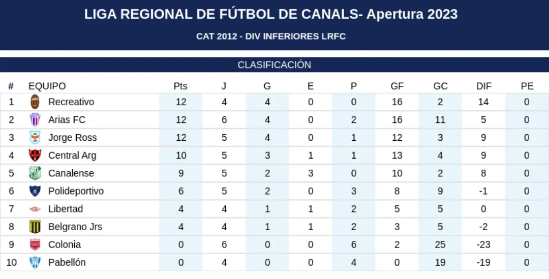This screenshot has width=549, height=279.
Task: Click the Central Arg team crest
Action: pyautogui.click(x=35, y=156)
